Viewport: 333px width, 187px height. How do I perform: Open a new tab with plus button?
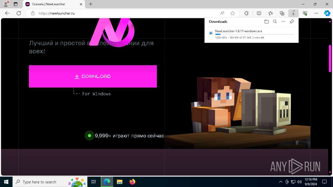click(x=91, y=4)
